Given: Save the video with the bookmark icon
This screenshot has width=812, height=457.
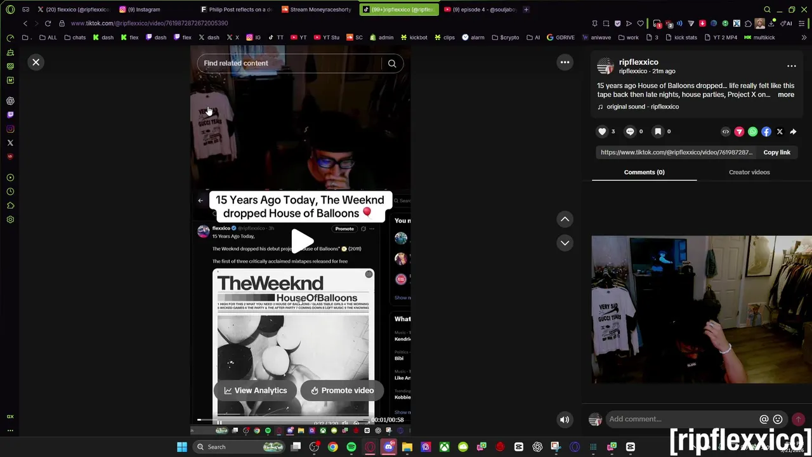Looking at the screenshot, I should pos(658,131).
